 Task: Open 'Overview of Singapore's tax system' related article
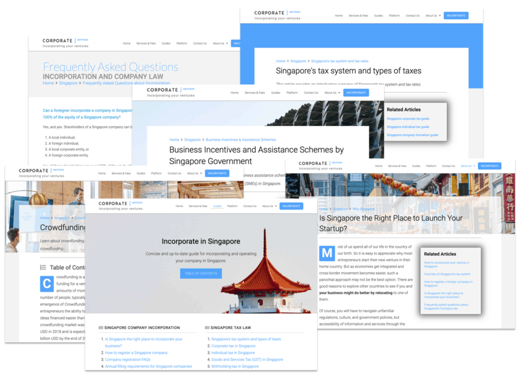point(447,274)
